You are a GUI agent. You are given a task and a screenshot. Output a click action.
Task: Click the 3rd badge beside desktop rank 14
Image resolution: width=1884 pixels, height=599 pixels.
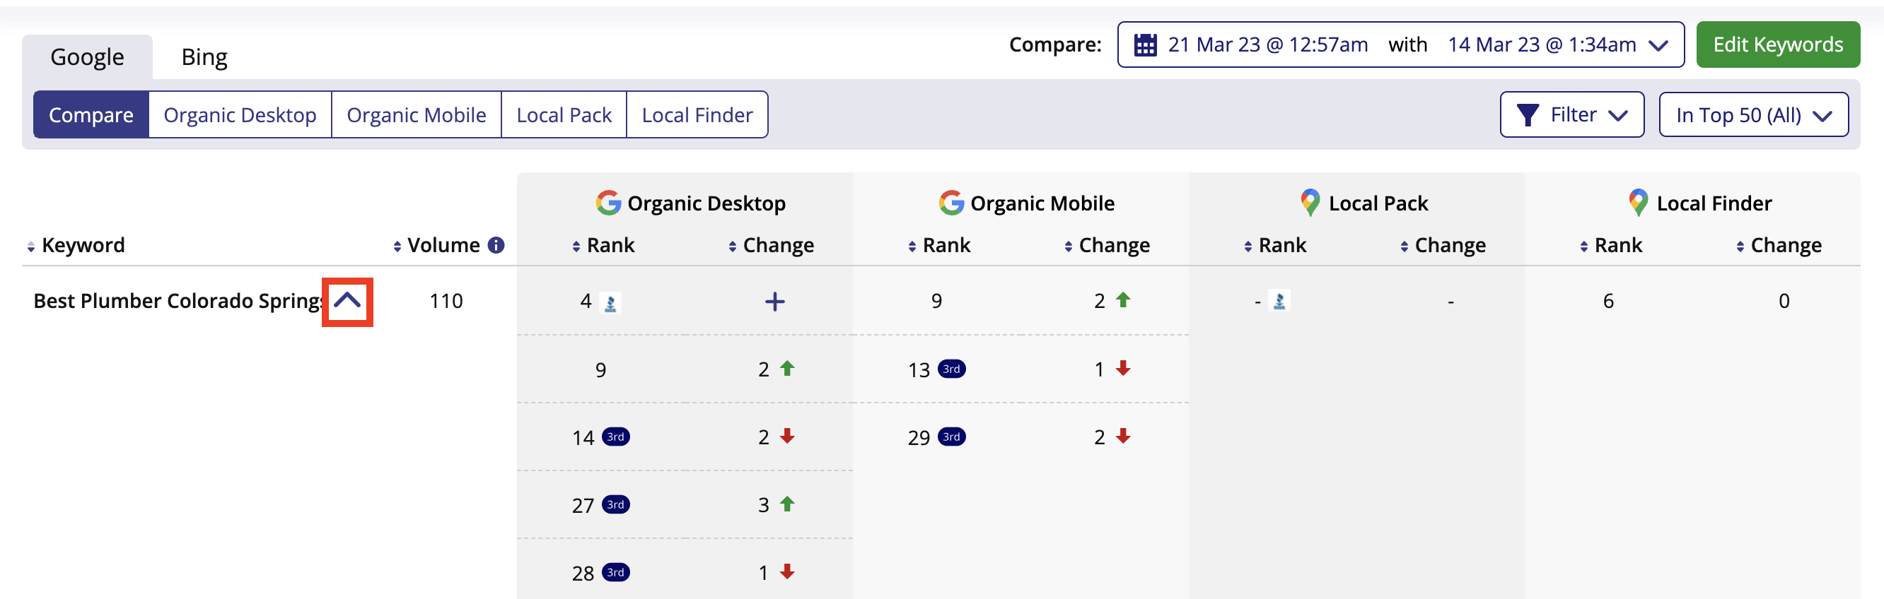click(616, 437)
